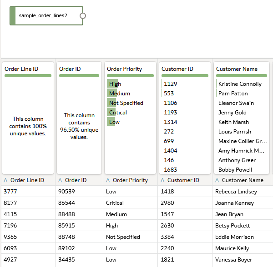This screenshot has width=273, height=267.
Task: Click the Order Priority profile card title
Action: click(x=125, y=69)
